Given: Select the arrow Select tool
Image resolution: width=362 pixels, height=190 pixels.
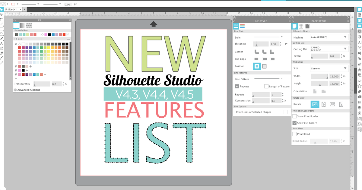Looking at the screenshot, I should pos(2,9).
